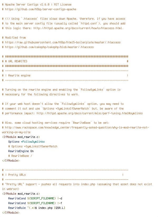Click the 'Pretty URLs' section heading

[17, 175]
